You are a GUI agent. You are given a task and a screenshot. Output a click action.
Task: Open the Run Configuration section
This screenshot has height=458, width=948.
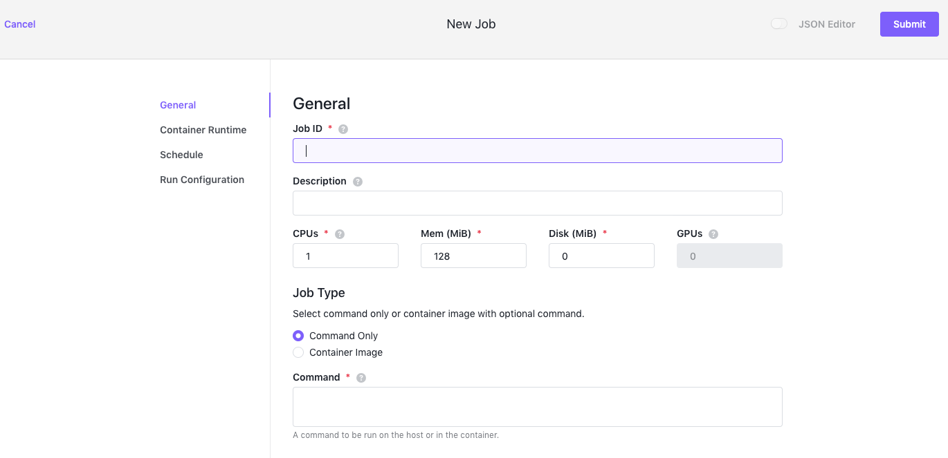tap(202, 180)
